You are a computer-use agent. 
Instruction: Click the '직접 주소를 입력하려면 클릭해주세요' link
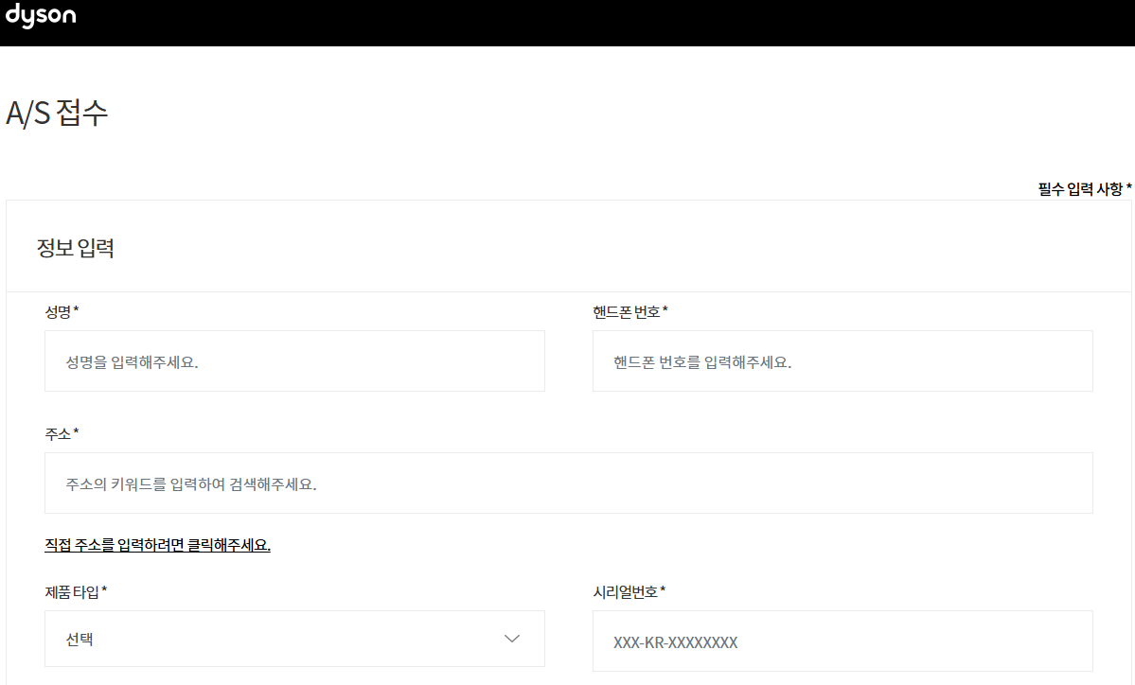click(x=157, y=546)
